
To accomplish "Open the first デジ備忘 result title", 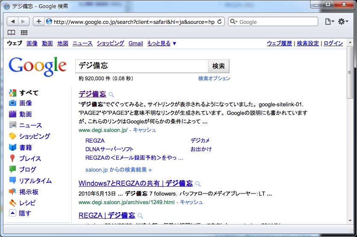I will [92, 94].
